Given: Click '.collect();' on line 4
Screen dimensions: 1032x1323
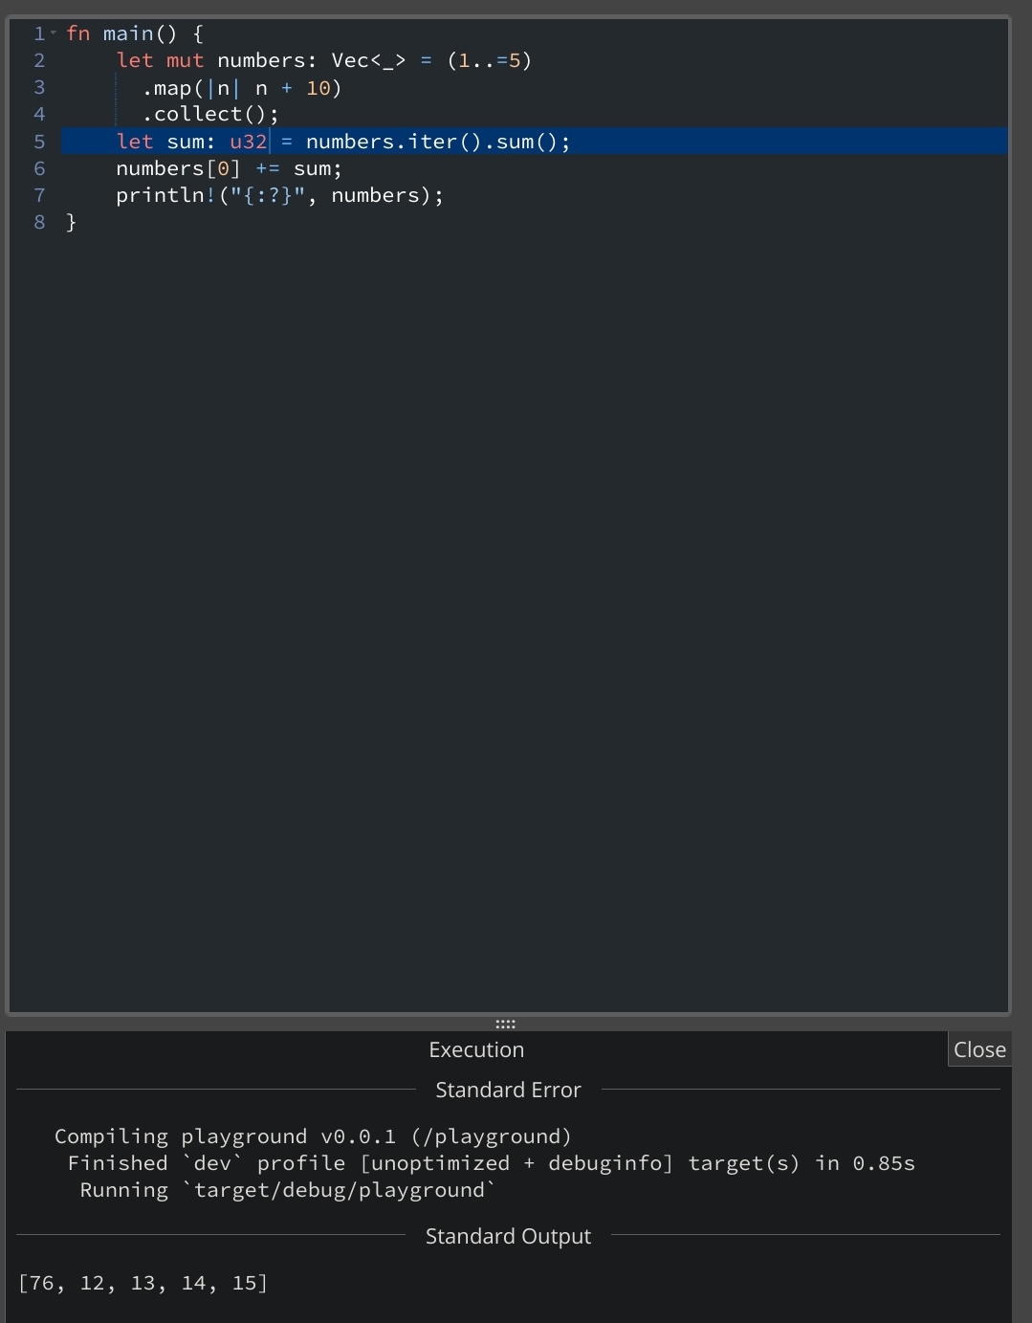Looking at the screenshot, I should (210, 114).
